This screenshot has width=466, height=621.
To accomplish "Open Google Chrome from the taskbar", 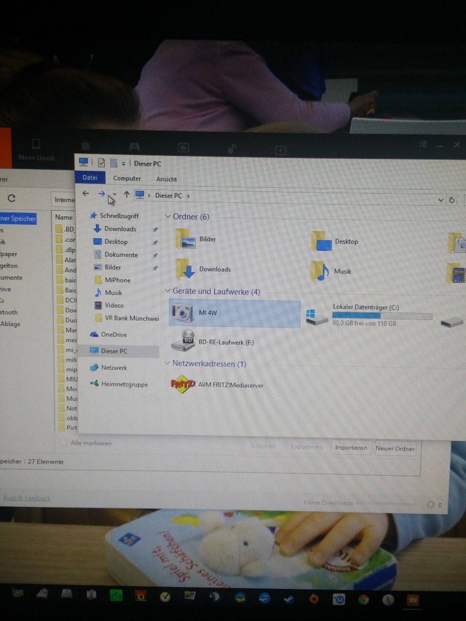I will coord(364,600).
